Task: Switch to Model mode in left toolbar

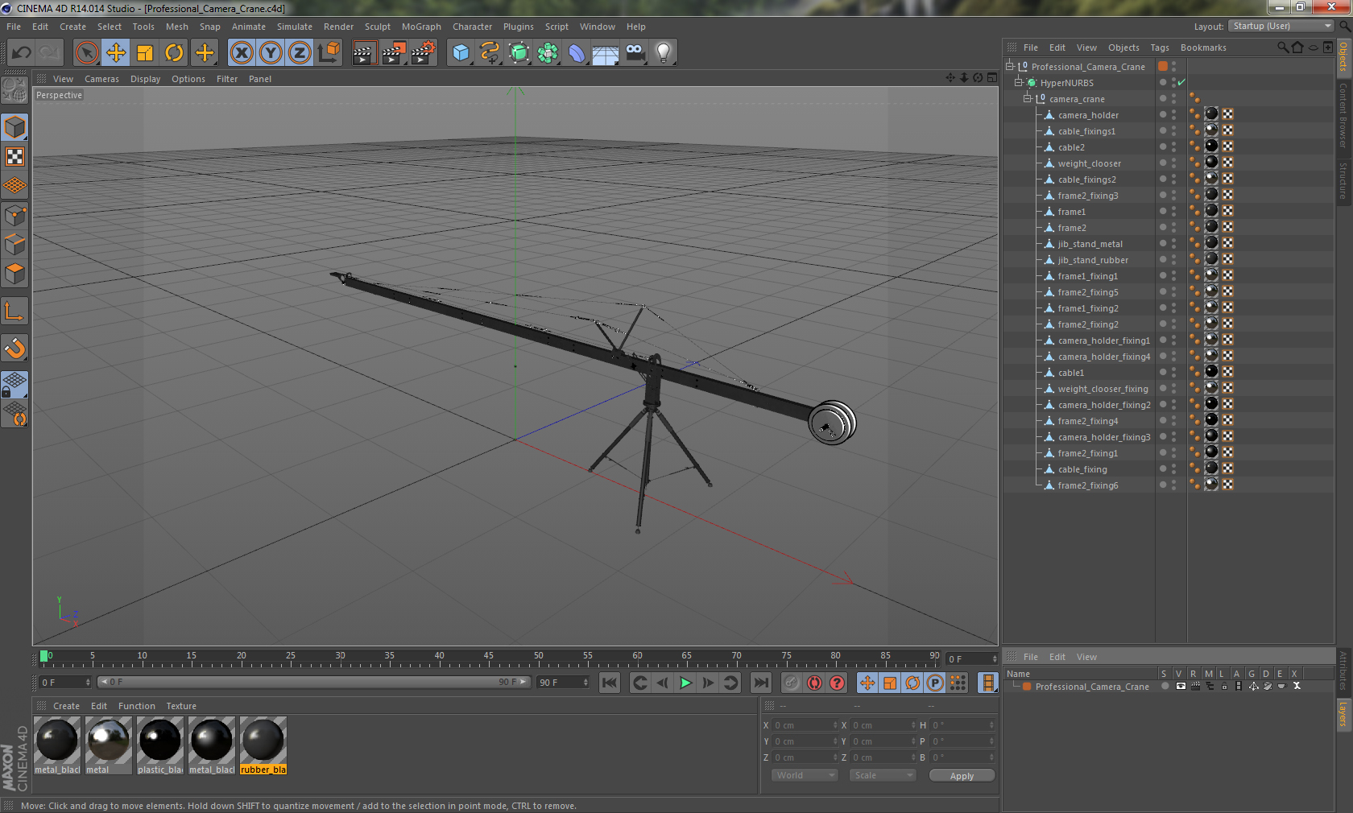Action: pos(14,127)
